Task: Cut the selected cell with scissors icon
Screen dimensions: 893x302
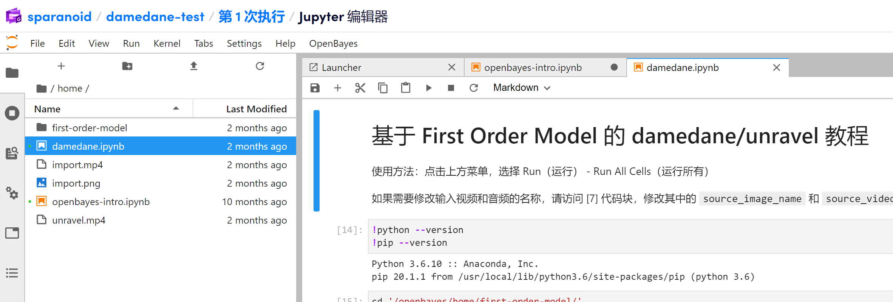Action: pos(360,88)
